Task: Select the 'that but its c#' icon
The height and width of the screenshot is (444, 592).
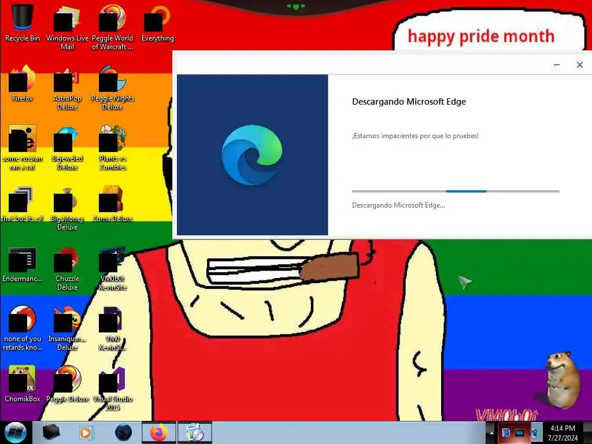Action: point(23,204)
